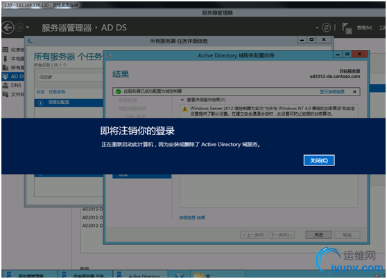Select AD DS item in sidebar
387x279 pixels.
(13, 76)
